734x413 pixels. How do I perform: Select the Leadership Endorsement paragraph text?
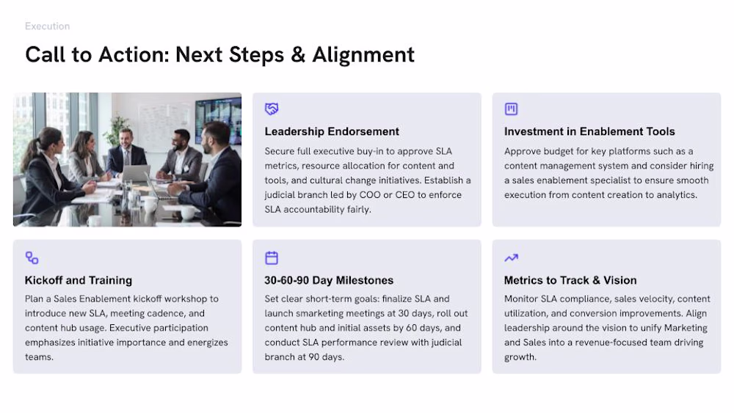pyautogui.click(x=368, y=180)
